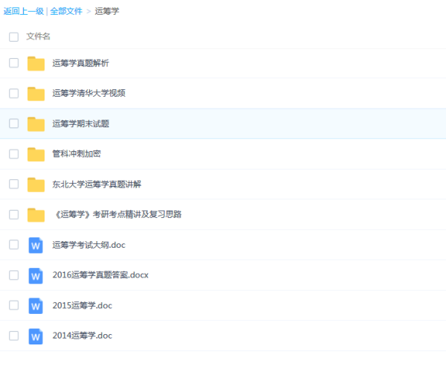This screenshot has height=372, width=446.
Task: Navigate to 全部文件 breadcrumb
Action: point(66,11)
